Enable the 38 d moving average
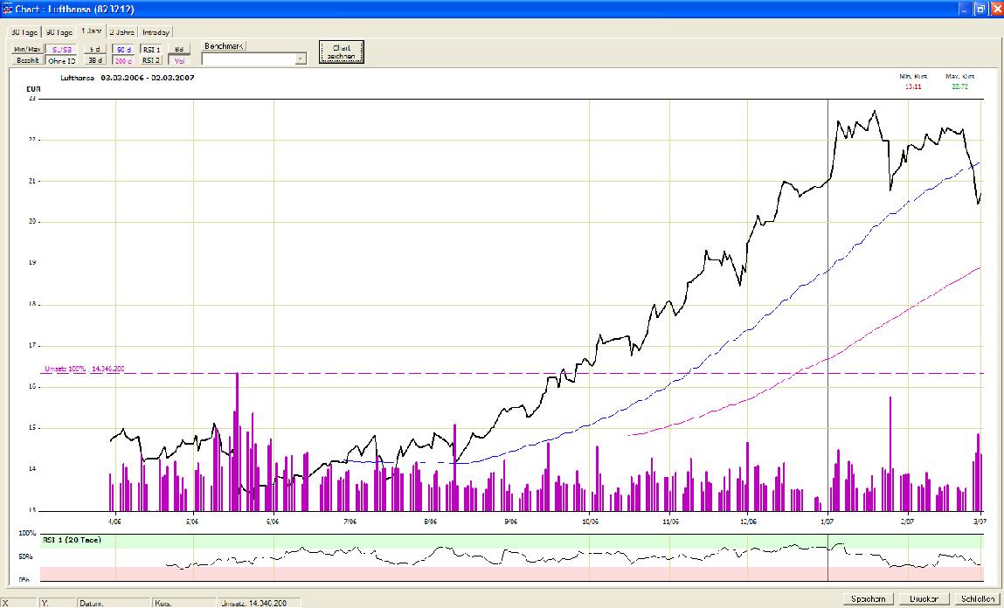Screen dimensions: 1004x608 [94, 60]
